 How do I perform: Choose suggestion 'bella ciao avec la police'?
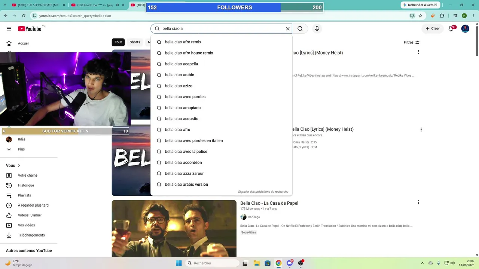[x=221, y=152]
